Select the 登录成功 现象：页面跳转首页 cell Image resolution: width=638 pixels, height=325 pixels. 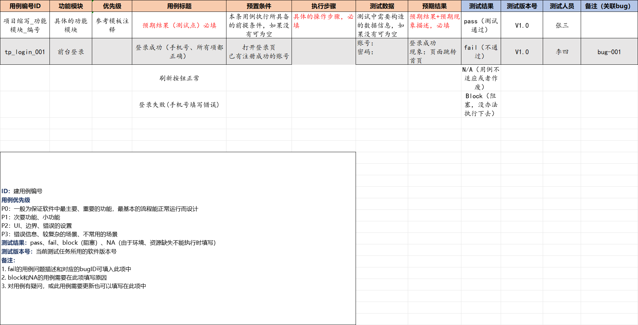[x=435, y=52]
